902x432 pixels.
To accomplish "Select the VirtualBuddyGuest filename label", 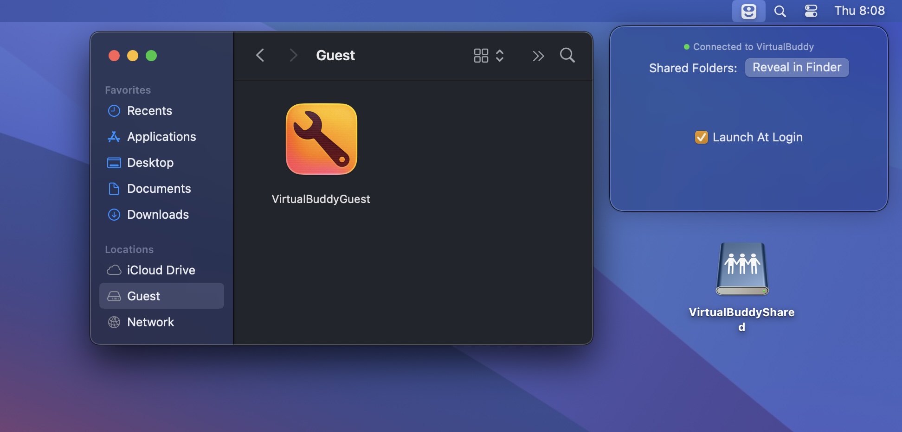I will pyautogui.click(x=321, y=199).
